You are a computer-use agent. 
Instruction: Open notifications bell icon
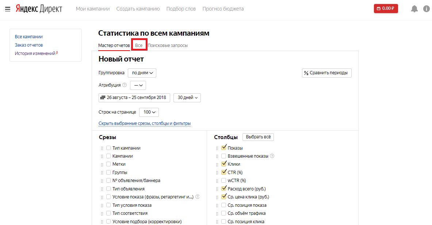pos(414,9)
